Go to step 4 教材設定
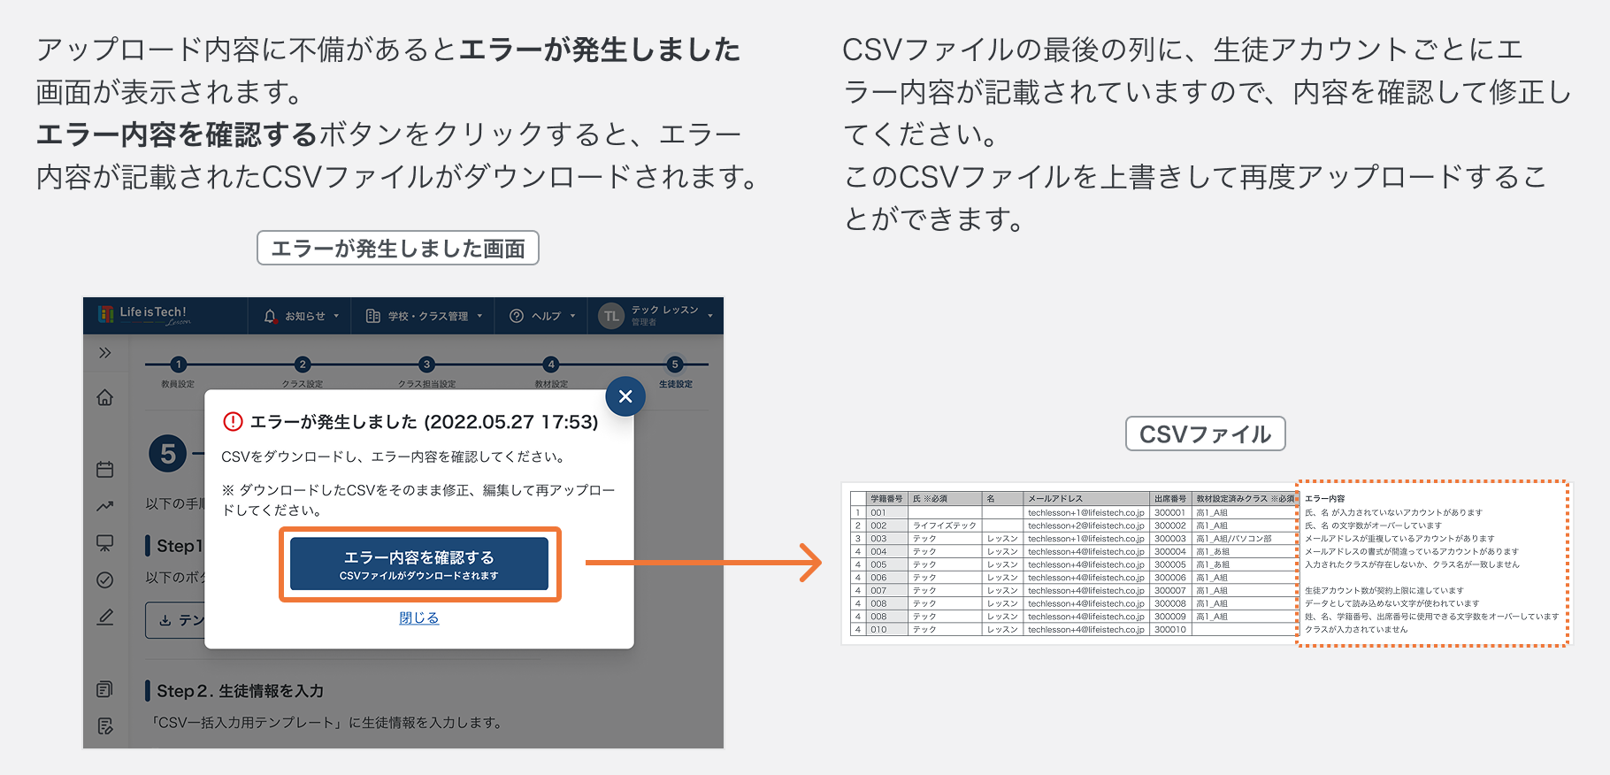Screen dimensions: 1610x775 click(x=551, y=372)
